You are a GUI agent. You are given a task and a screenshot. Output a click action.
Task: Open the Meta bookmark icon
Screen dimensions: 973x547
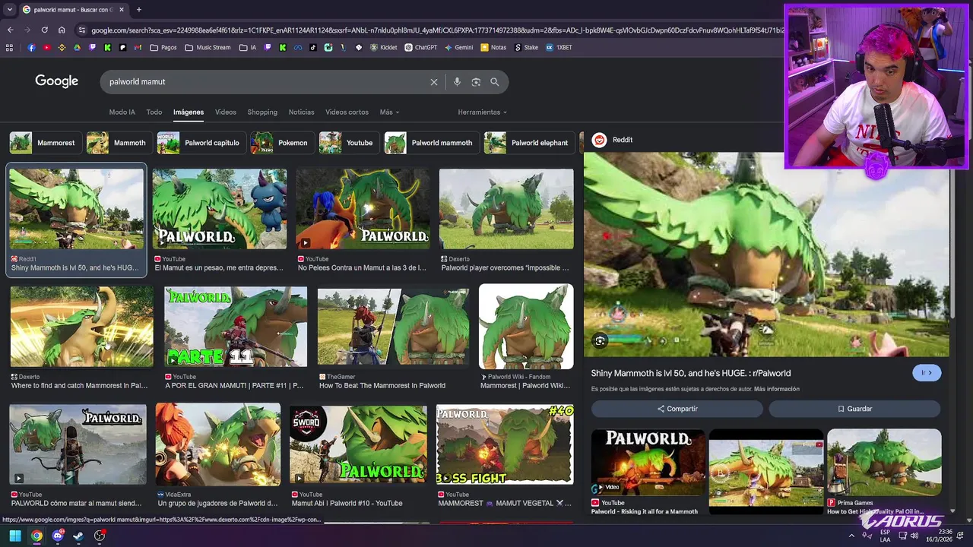(x=298, y=47)
